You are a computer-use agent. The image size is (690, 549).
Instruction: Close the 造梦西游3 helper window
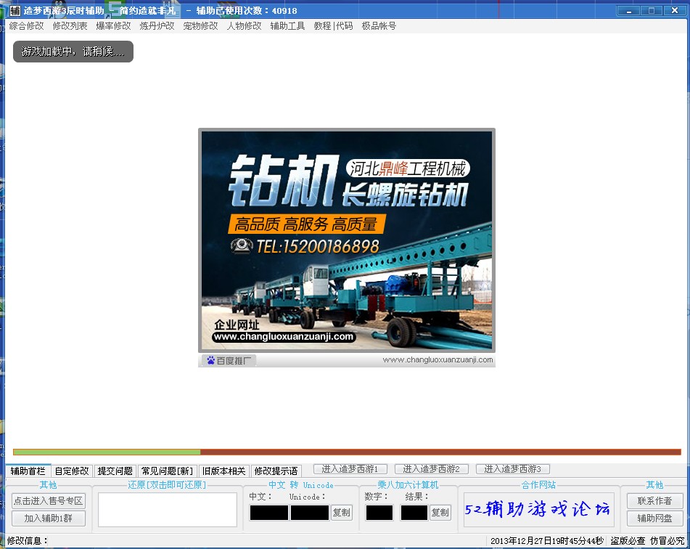tap(675, 11)
